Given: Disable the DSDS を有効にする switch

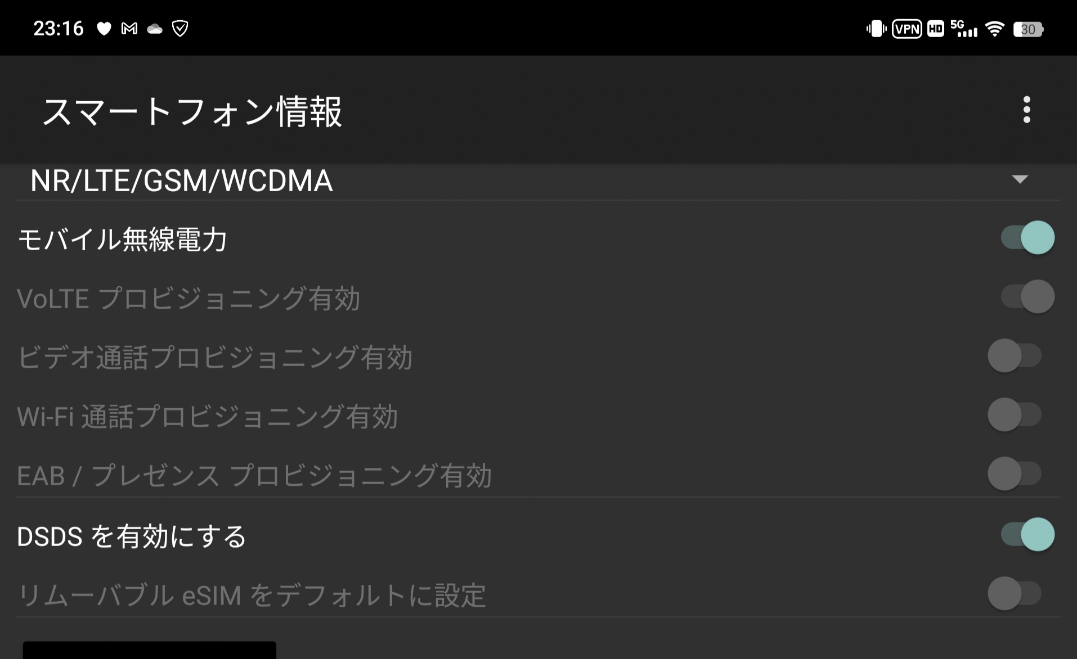Looking at the screenshot, I should tap(1027, 534).
